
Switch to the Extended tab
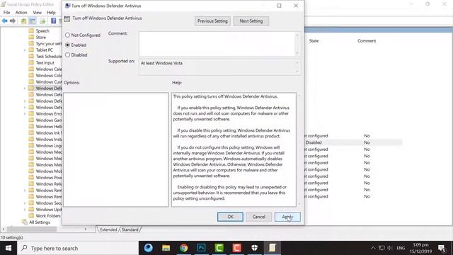[108, 229]
